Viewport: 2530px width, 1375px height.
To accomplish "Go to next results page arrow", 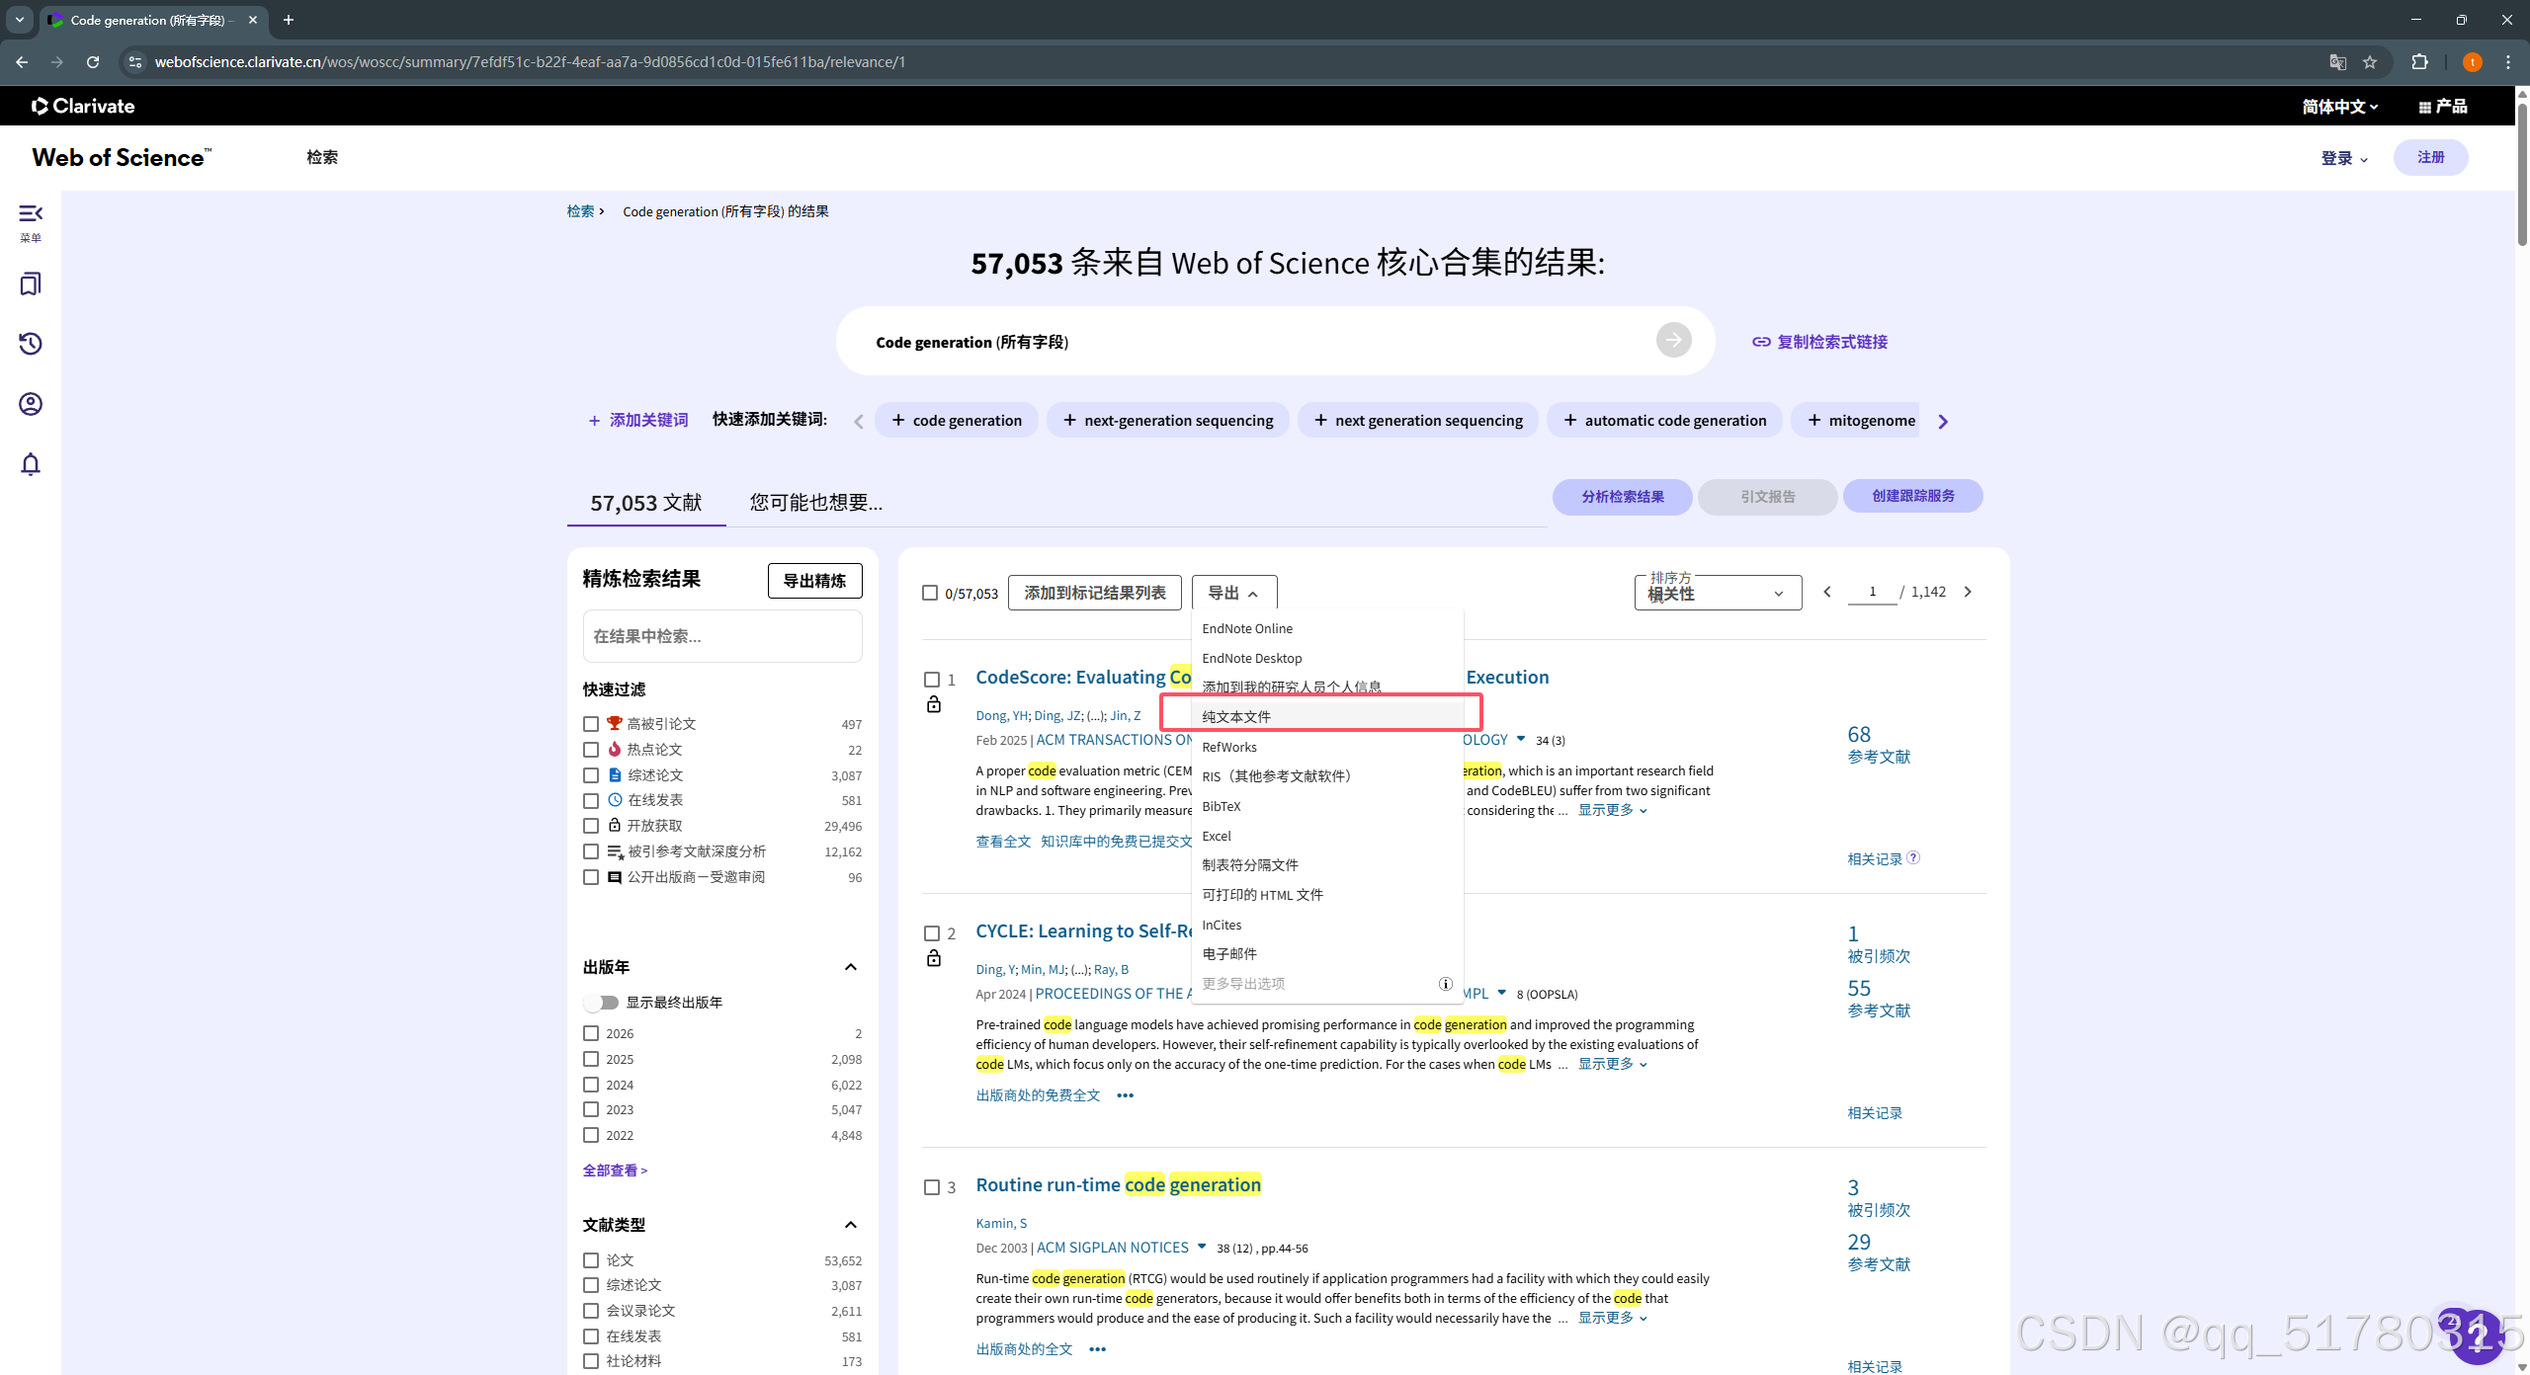I will click(x=1968, y=592).
